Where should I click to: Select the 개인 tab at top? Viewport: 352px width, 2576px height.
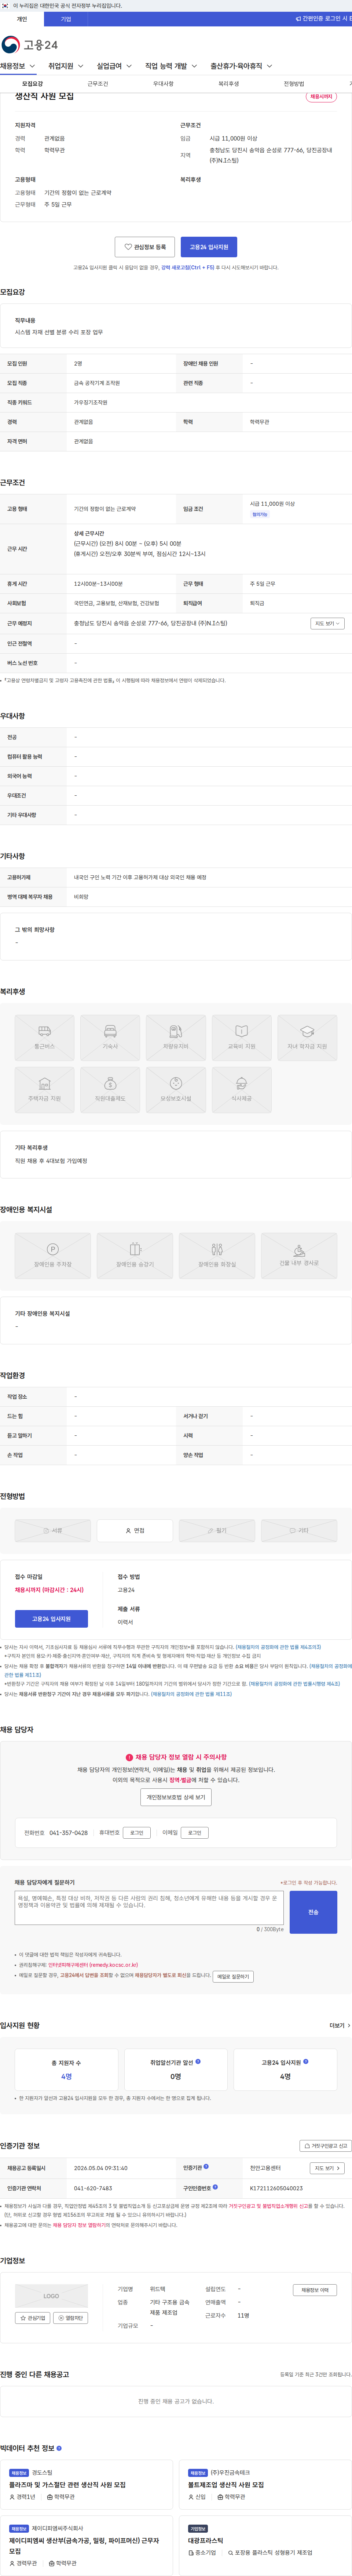22,19
